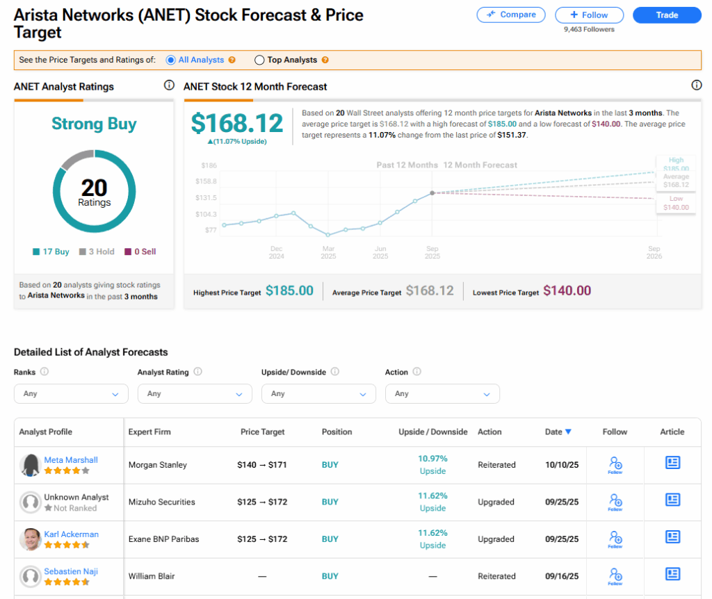This screenshot has height=599, width=712.
Task: Open the Analyst Rating dropdown
Action: point(195,393)
